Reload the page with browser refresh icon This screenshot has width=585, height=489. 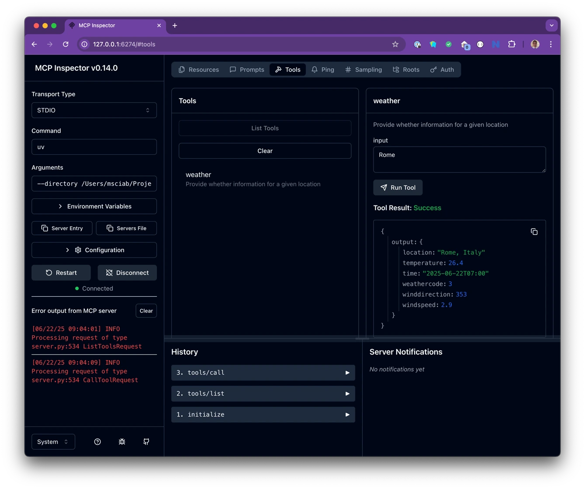pos(66,44)
